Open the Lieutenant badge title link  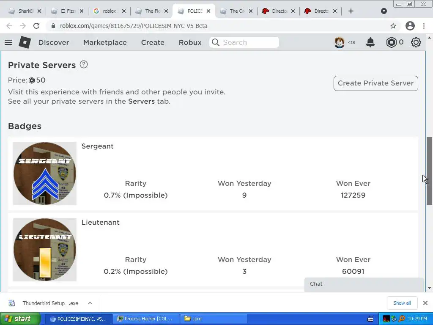tap(101, 223)
